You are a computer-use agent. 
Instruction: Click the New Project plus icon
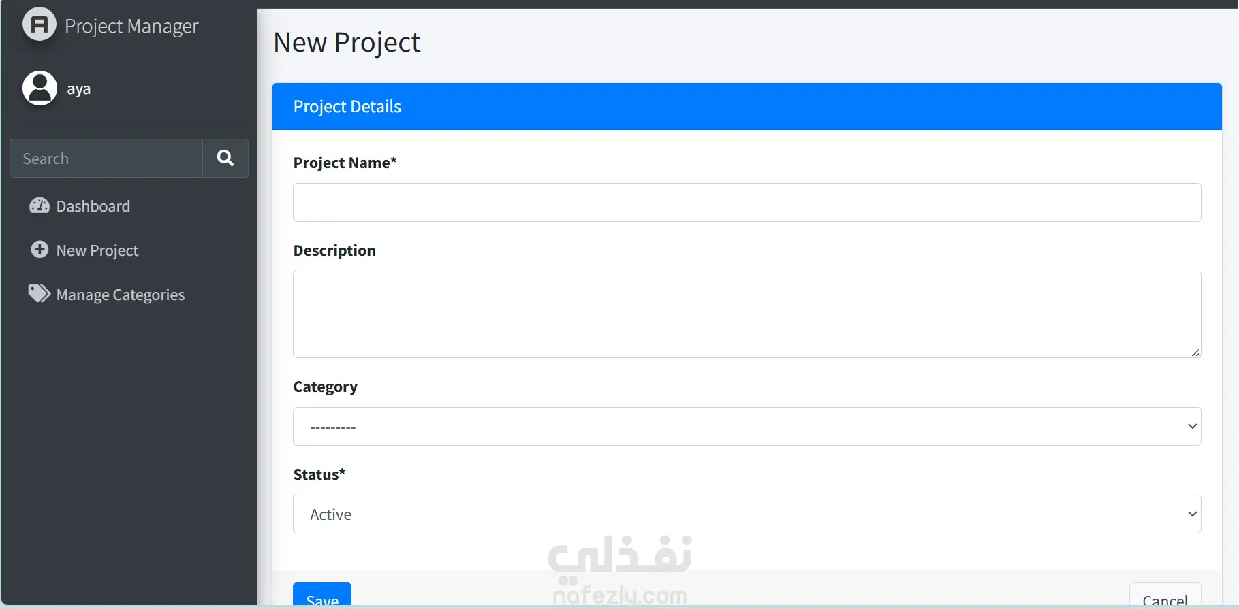coord(40,250)
